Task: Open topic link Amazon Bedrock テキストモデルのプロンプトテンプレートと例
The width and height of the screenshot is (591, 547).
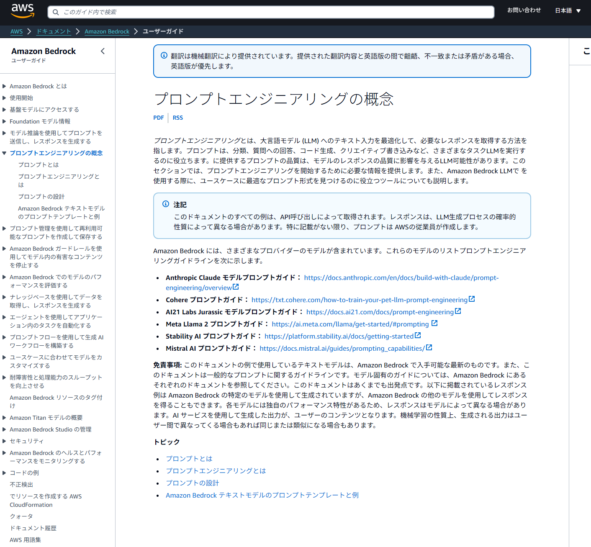Action: pyautogui.click(x=262, y=495)
